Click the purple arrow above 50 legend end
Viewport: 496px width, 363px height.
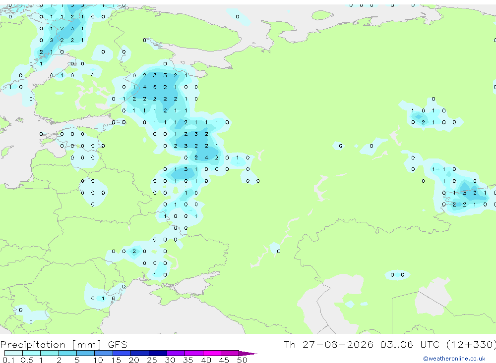tap(248, 354)
